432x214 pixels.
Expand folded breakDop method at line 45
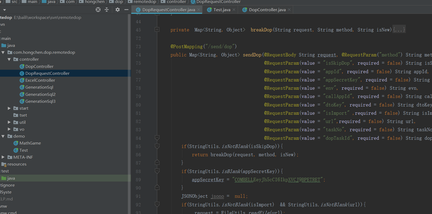157,30
